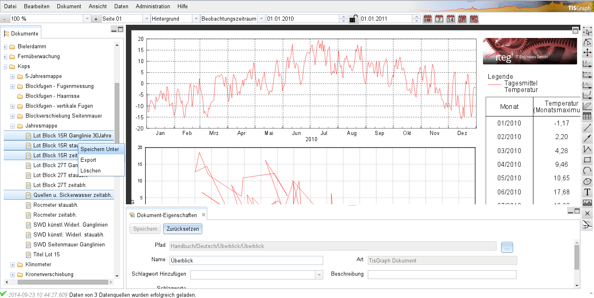The width and height of the screenshot is (594, 298).
Task: Click the 7-day calendar icon
Action: point(439,19)
